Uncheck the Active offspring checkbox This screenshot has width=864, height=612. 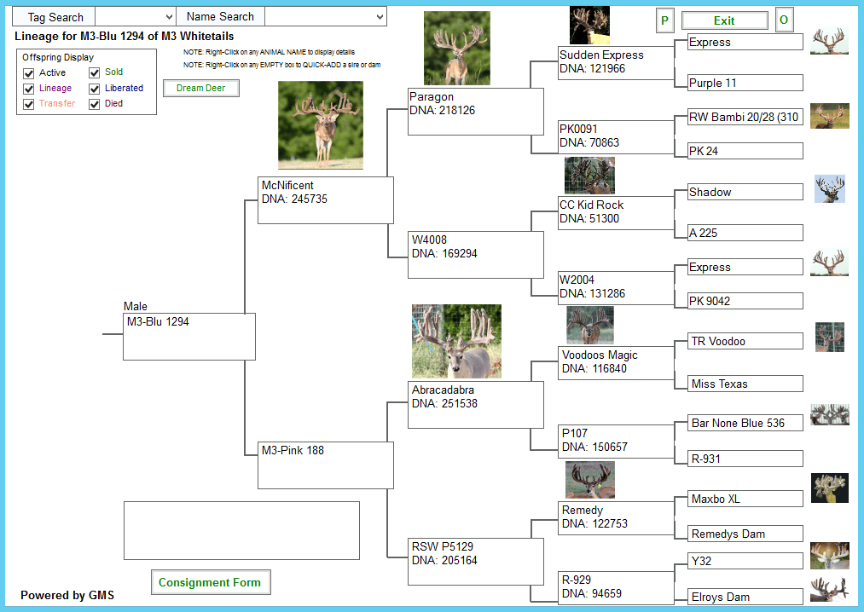pyautogui.click(x=29, y=73)
